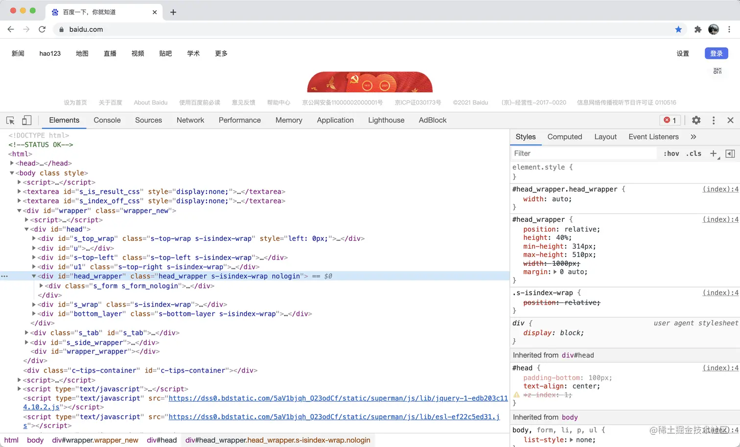Reload the baidu.com page
The width and height of the screenshot is (740, 447).
click(42, 29)
